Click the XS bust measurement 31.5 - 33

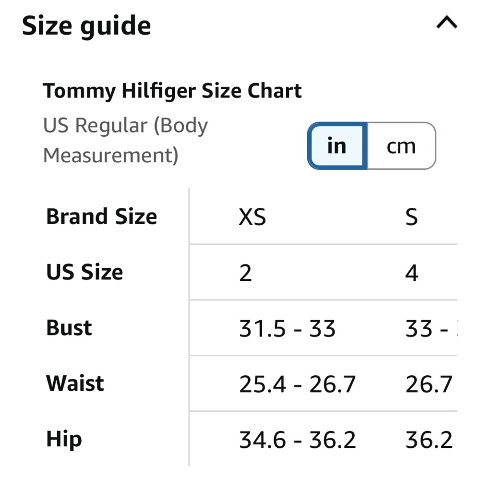tap(287, 328)
